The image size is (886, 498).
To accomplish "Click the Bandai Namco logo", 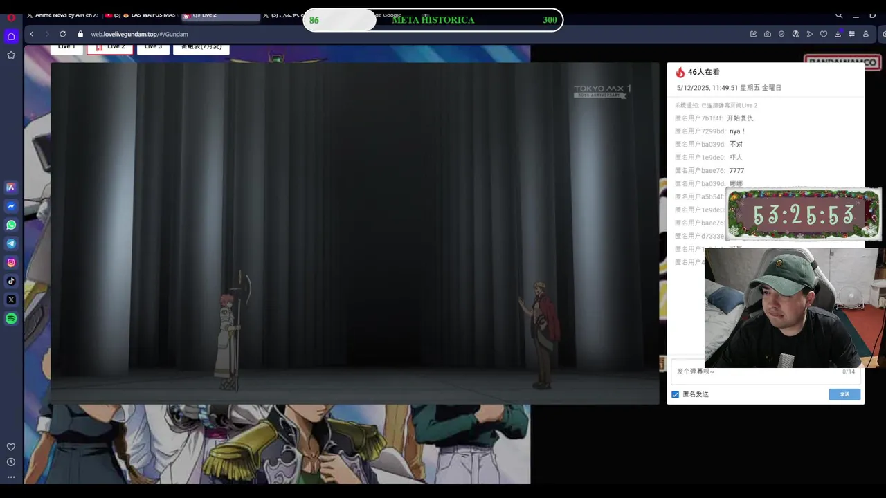I will [x=842, y=62].
